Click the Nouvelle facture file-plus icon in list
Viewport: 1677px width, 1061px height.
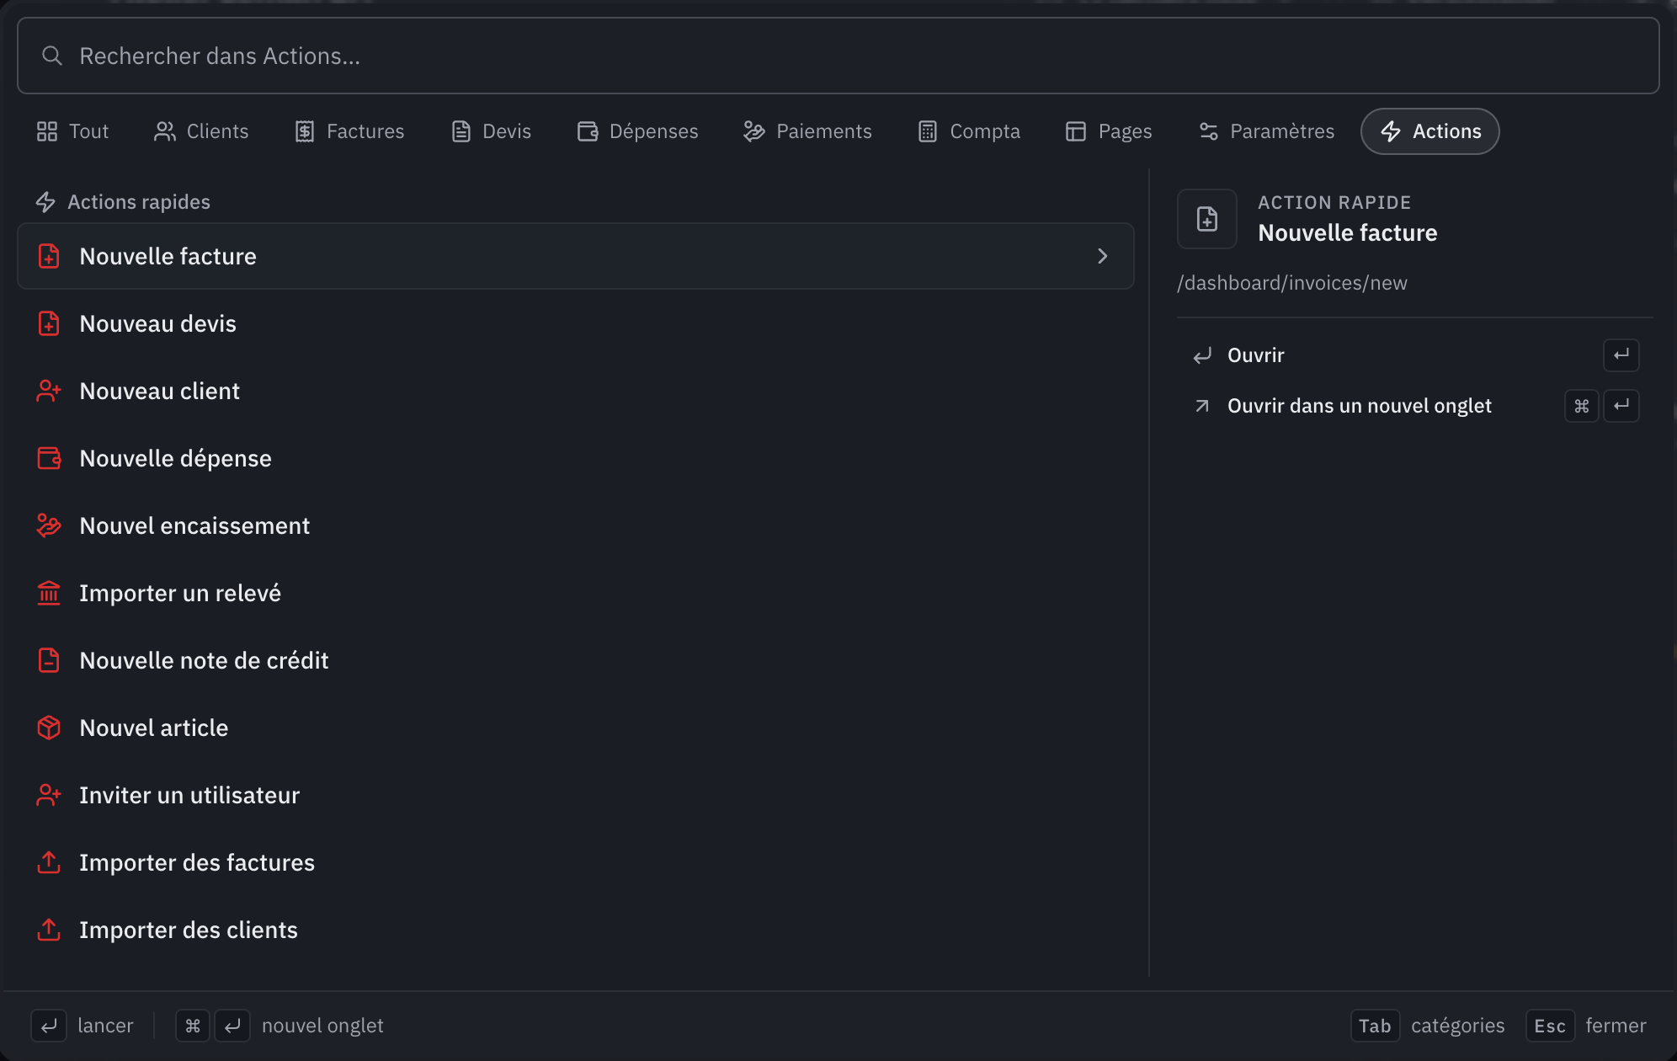click(x=49, y=256)
